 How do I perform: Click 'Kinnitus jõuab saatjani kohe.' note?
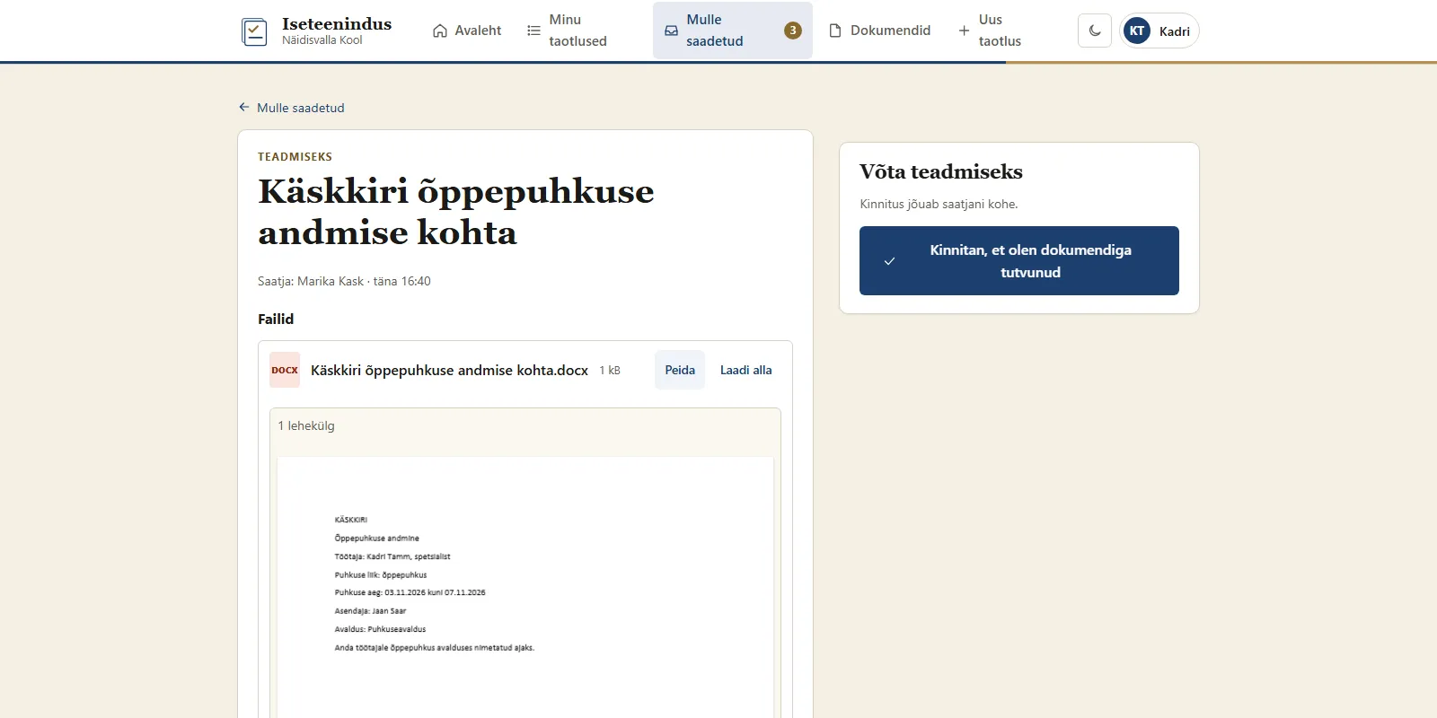point(939,204)
